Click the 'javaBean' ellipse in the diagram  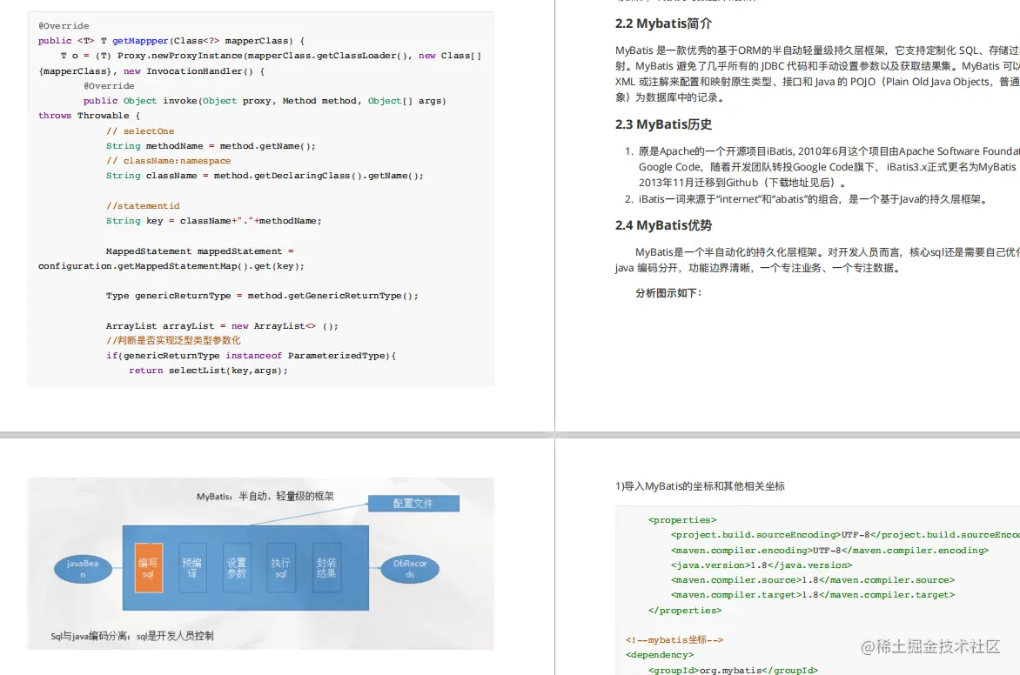[x=83, y=569]
